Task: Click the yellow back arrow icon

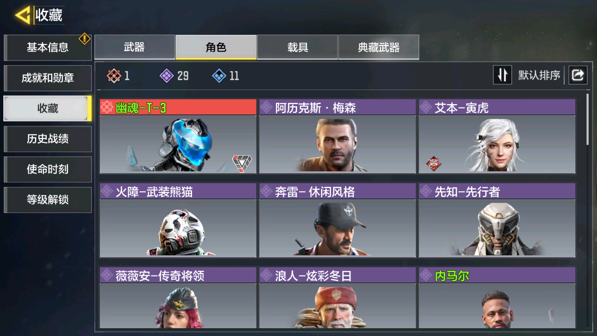Action: pyautogui.click(x=22, y=16)
